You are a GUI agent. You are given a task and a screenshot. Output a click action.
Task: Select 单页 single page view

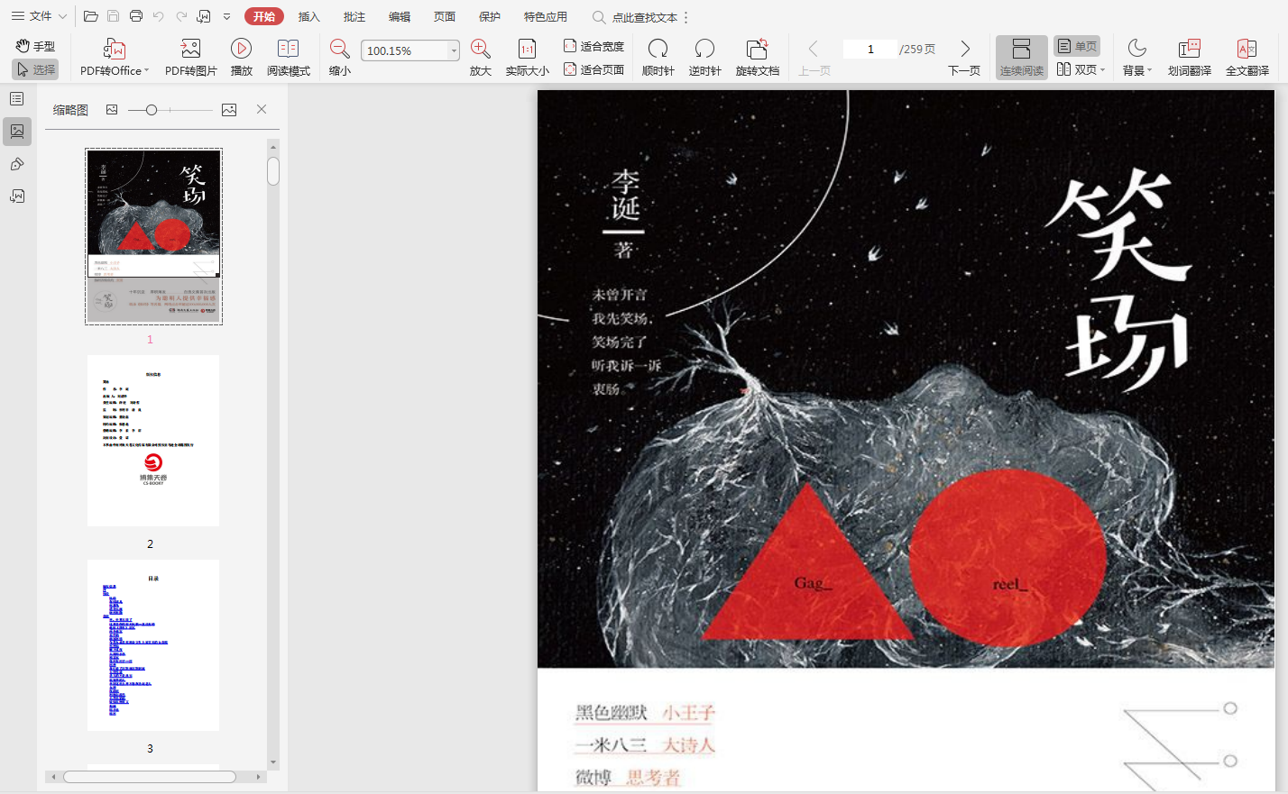1077,46
